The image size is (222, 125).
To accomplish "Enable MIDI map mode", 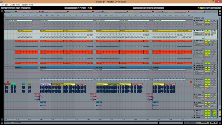I will click(209, 8).
